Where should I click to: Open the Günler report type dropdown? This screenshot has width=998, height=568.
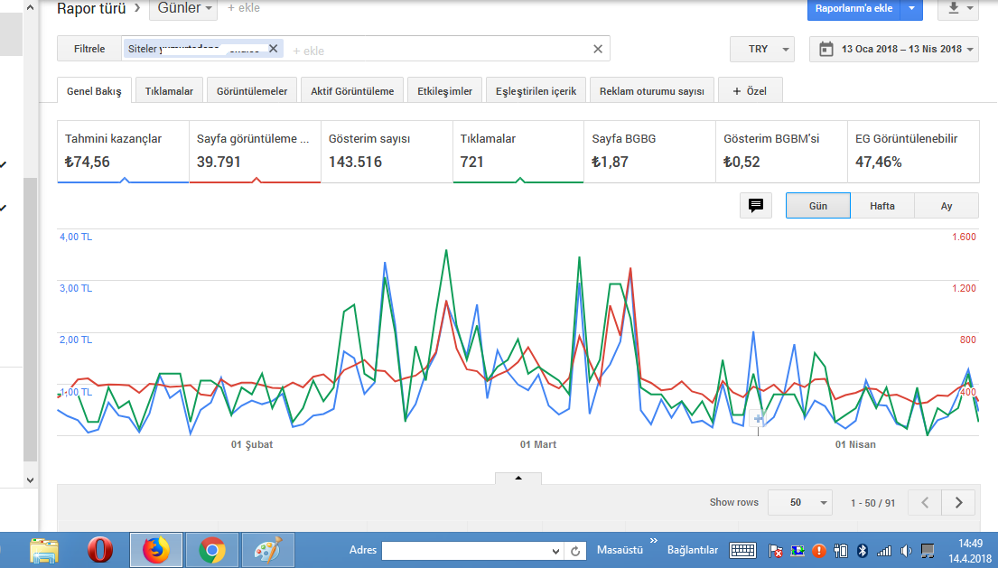[x=183, y=9]
